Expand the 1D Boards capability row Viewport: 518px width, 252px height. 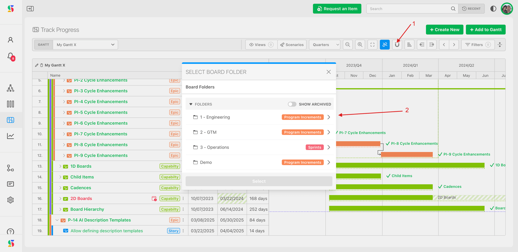tap(60, 166)
